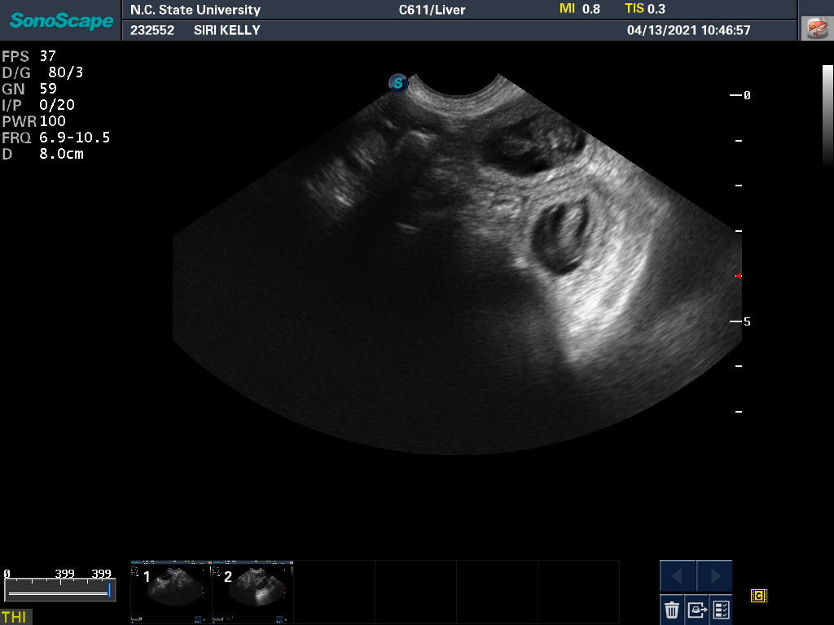
Task: Click the SonoScape logo
Action: click(x=61, y=20)
